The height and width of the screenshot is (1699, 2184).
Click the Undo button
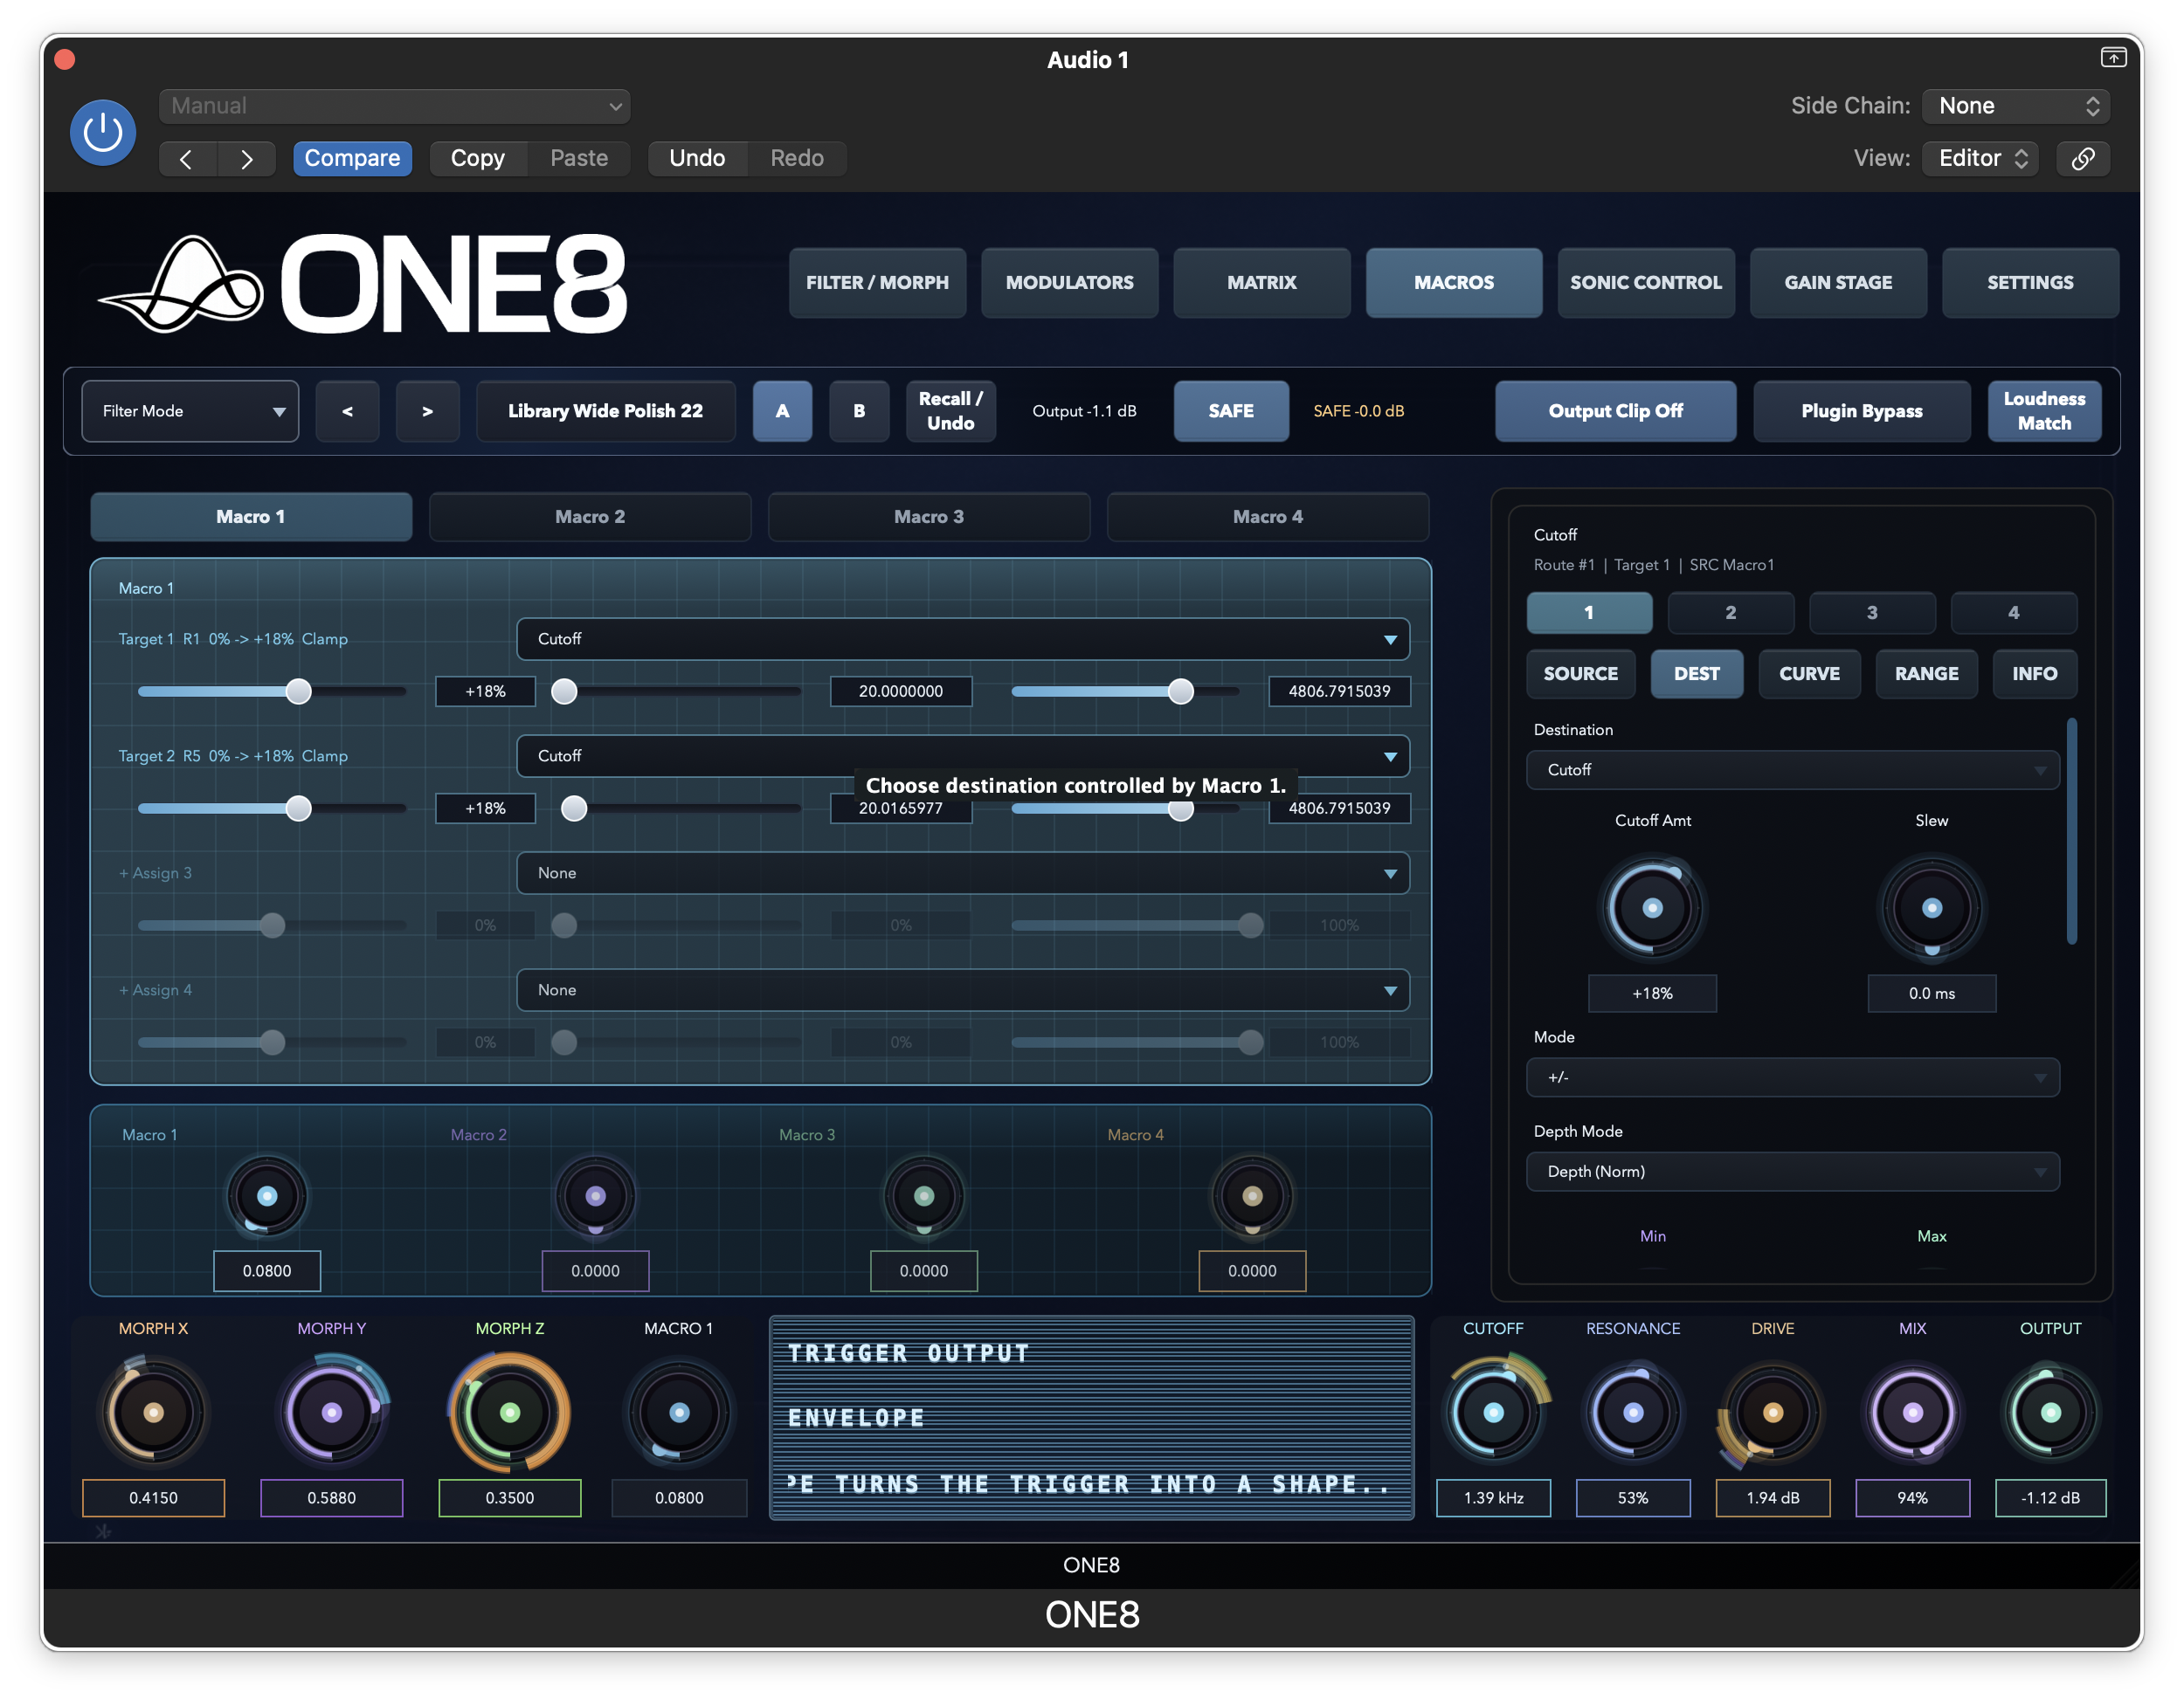(x=697, y=158)
